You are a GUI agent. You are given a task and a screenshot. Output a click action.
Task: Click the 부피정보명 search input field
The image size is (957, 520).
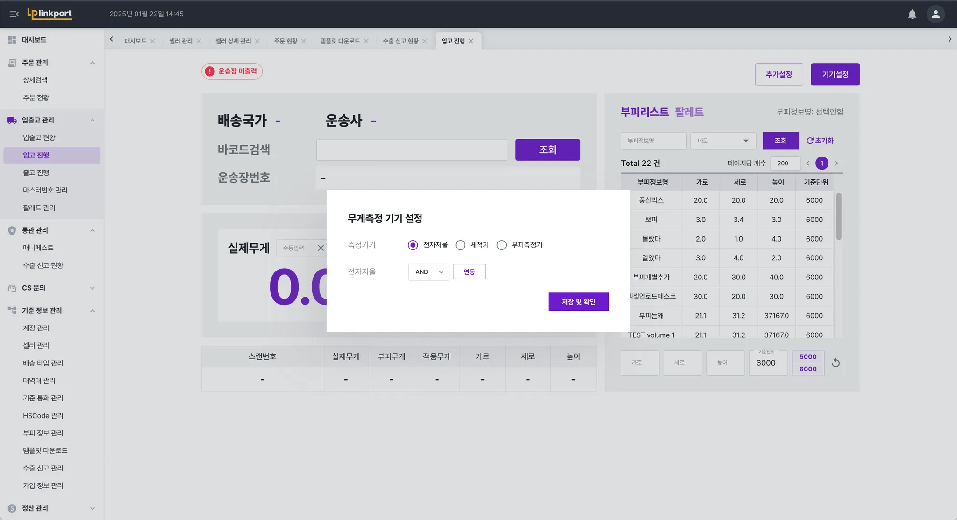(x=653, y=141)
